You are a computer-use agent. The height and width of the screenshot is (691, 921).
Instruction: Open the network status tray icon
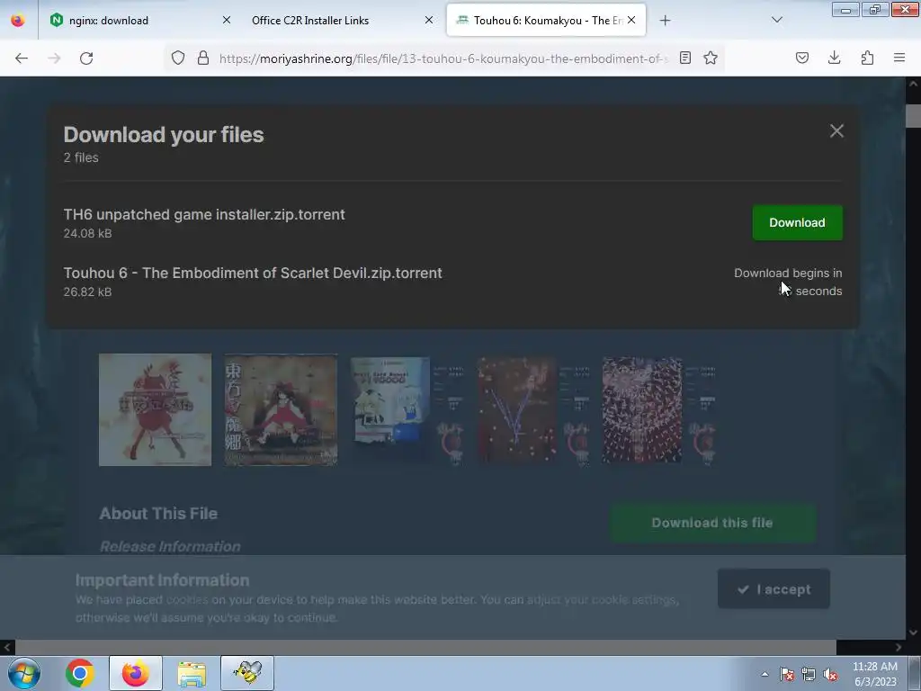pyautogui.click(x=809, y=674)
